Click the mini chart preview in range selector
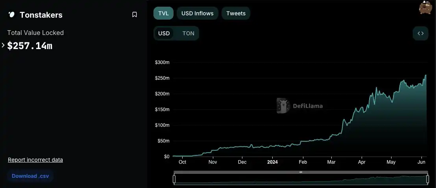This screenshot has height=188, width=436. coord(301,180)
